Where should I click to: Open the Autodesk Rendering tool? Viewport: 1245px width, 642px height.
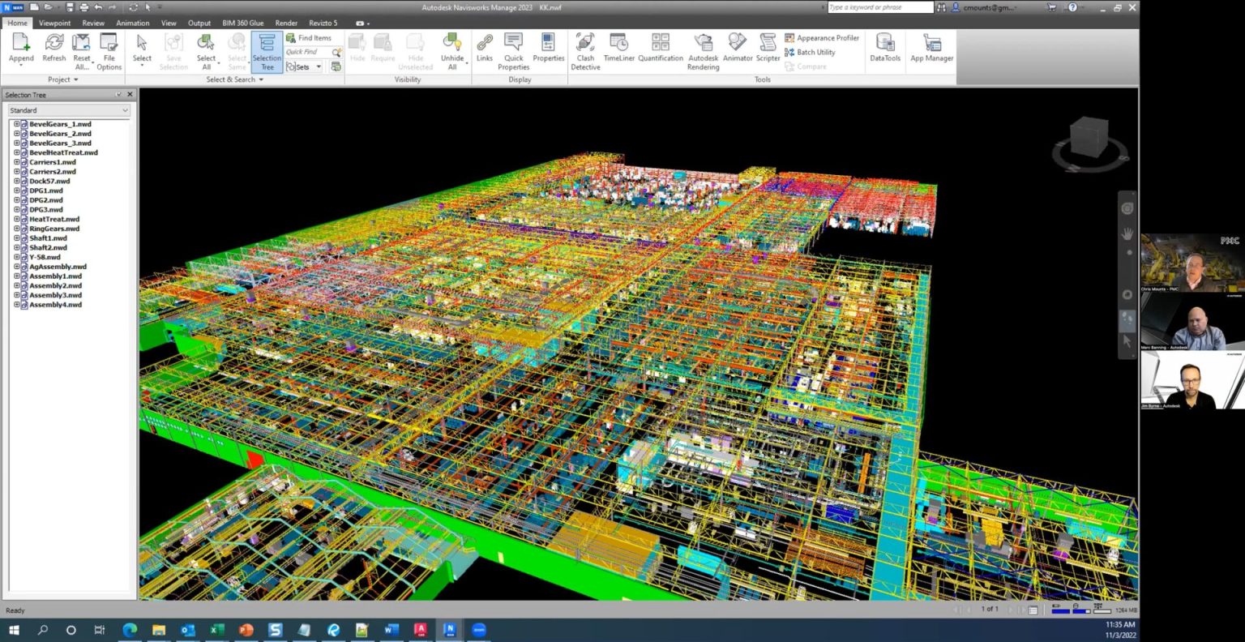(703, 50)
